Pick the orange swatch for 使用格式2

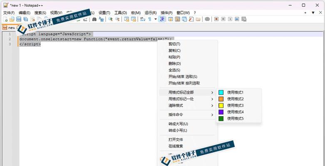[x=221, y=99]
